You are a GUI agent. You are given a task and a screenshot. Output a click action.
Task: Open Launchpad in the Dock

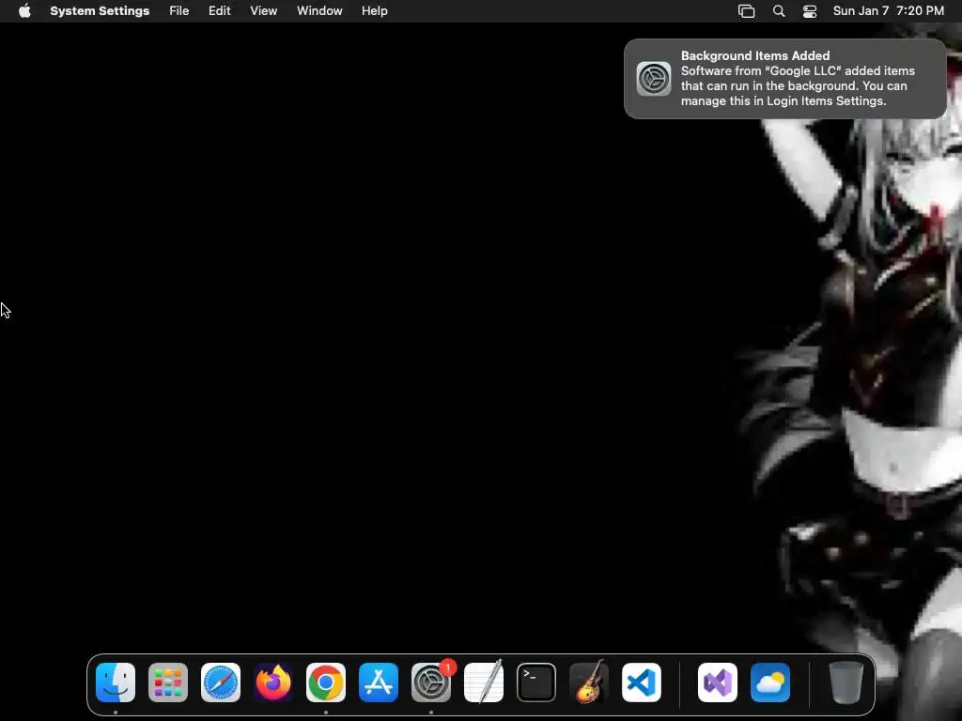pyautogui.click(x=168, y=683)
